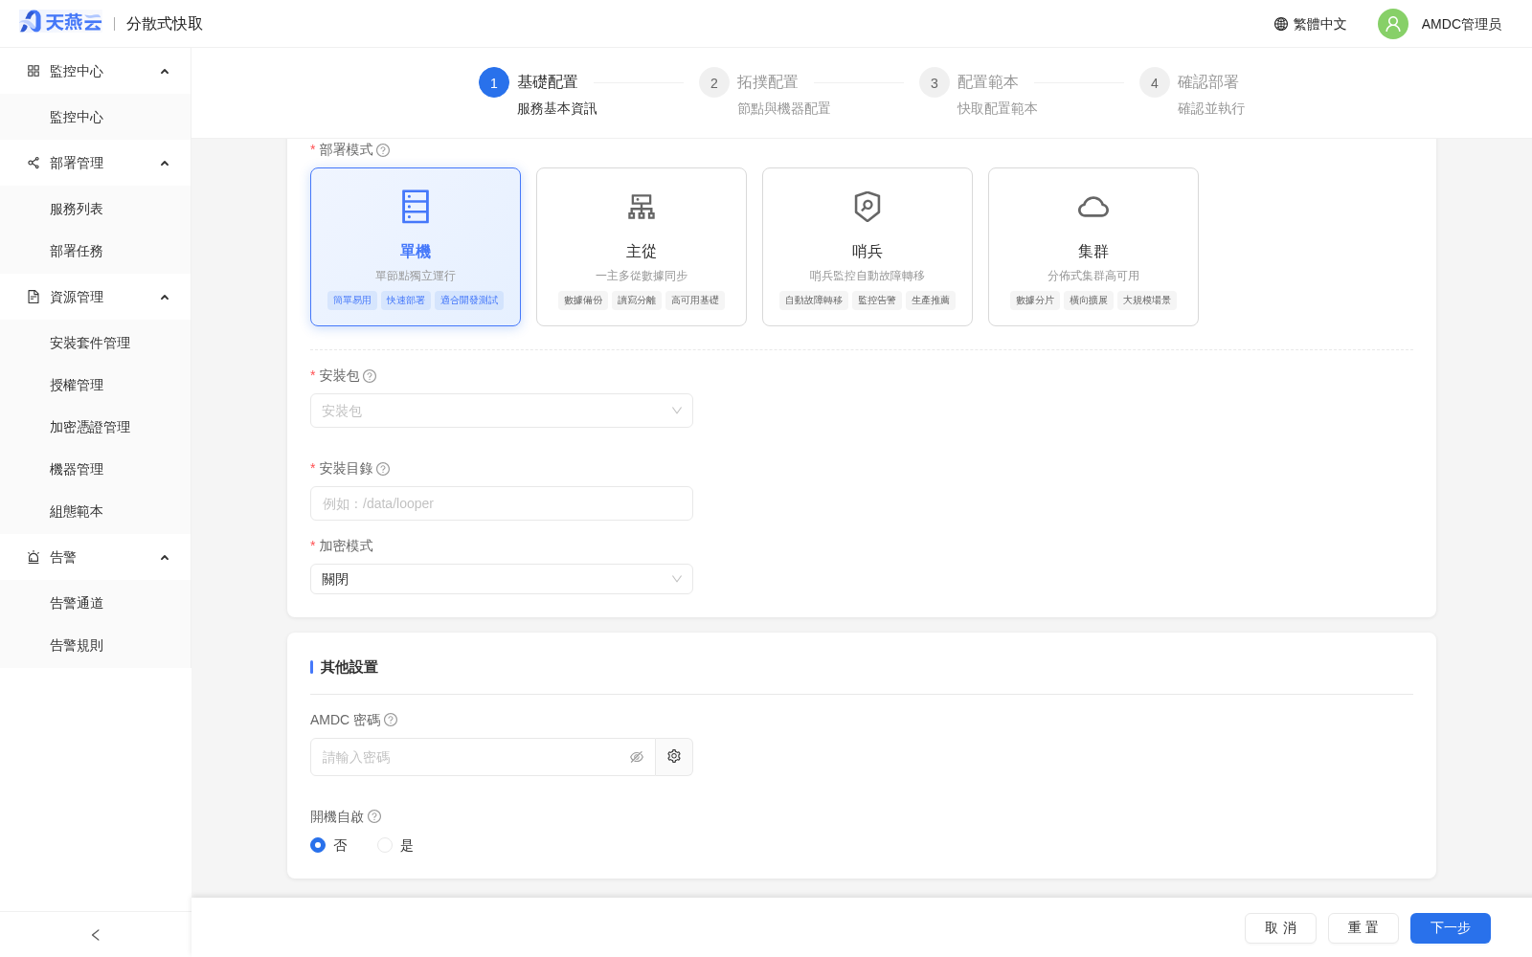Select 是 for 開機自啟

coord(385,845)
